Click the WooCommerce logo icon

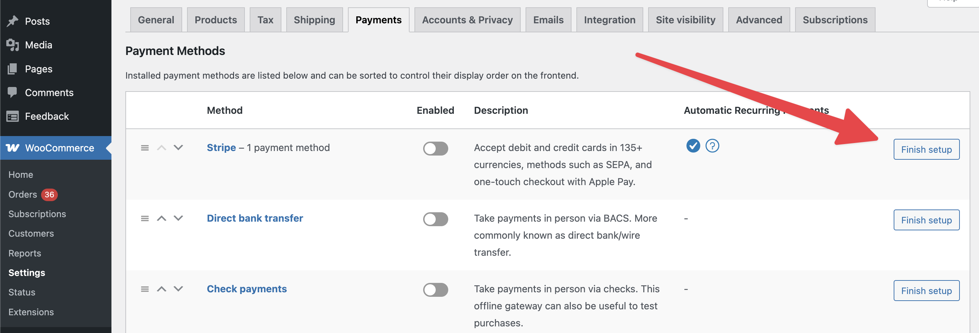13,148
